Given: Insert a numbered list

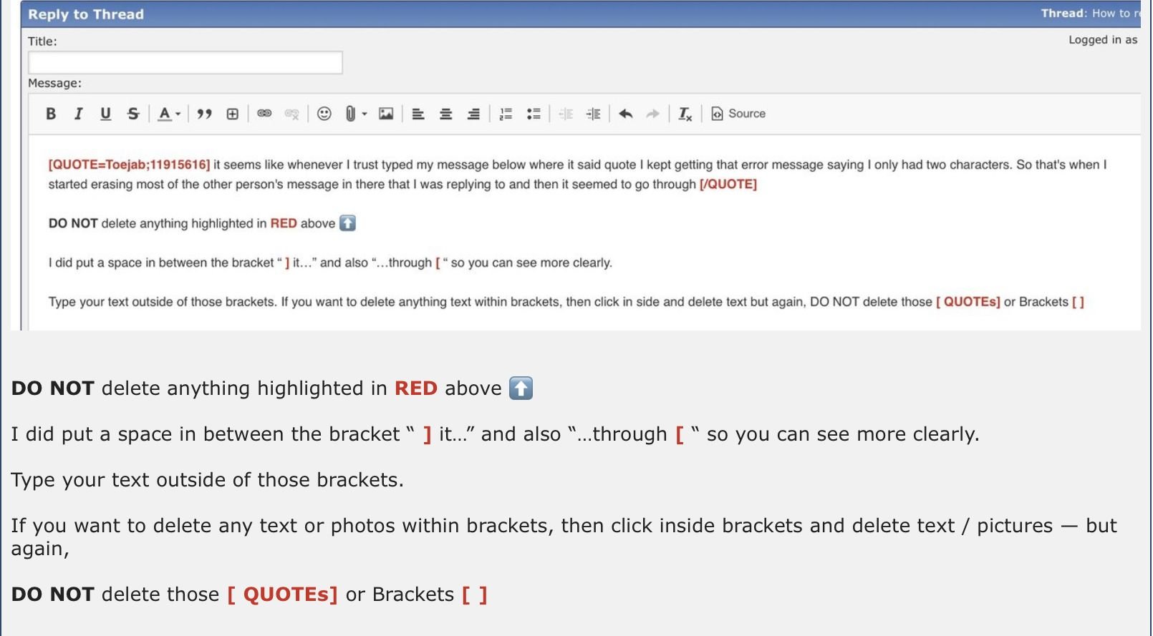Looking at the screenshot, I should (506, 114).
